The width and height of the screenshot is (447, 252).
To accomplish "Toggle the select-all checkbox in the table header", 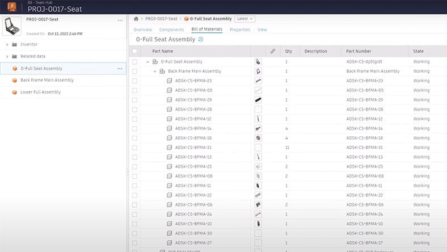I will coord(134,51).
